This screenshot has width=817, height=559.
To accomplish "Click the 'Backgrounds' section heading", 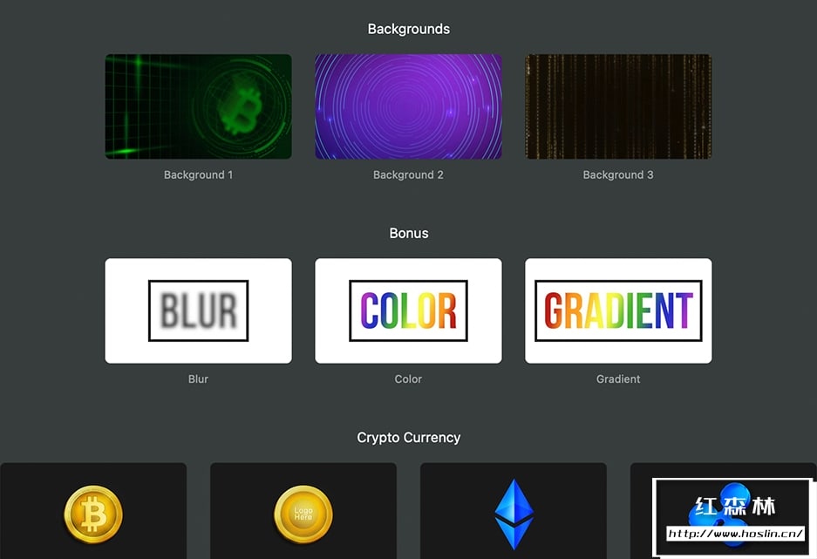I will point(408,29).
